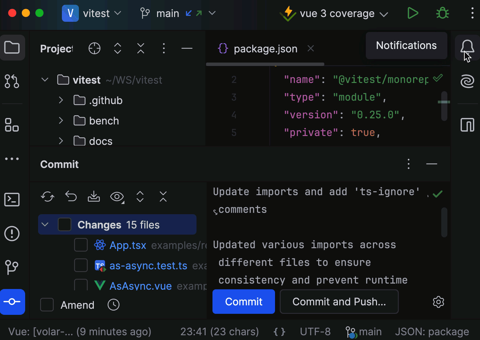Viewport: 480px width, 340px height.
Task: Show diff using the eye icon
Action: click(x=117, y=197)
